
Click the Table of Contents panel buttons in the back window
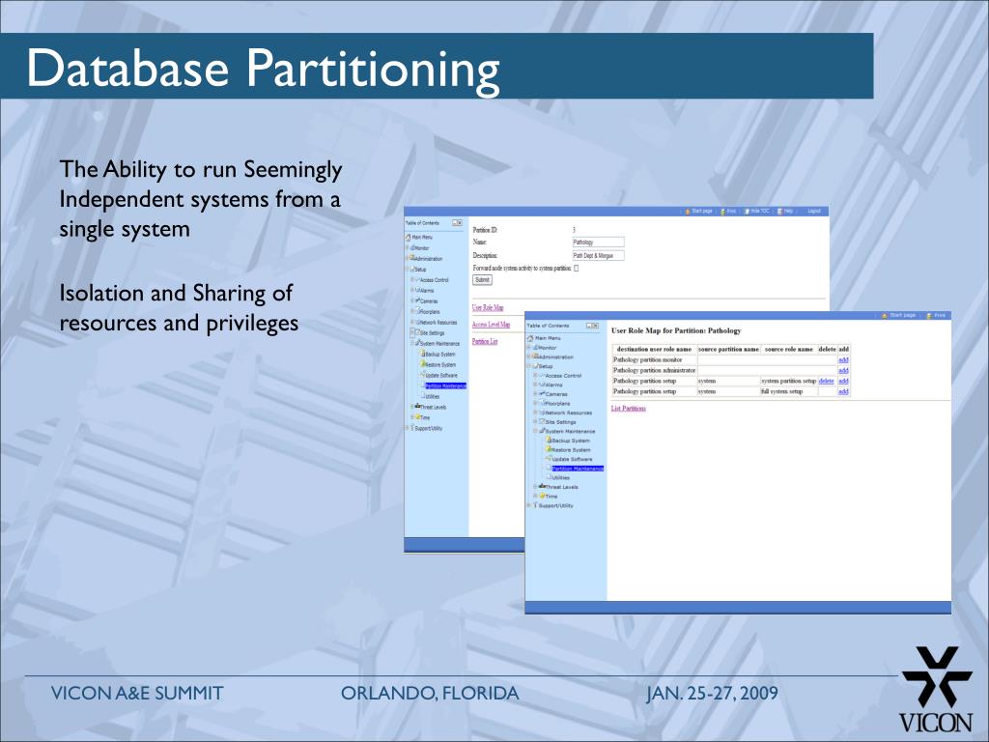pyautogui.click(x=457, y=223)
